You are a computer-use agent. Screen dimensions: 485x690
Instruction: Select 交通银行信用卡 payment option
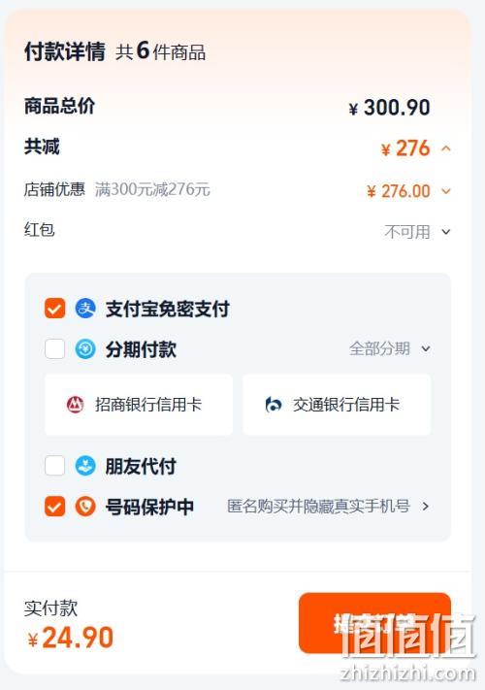[x=337, y=405]
